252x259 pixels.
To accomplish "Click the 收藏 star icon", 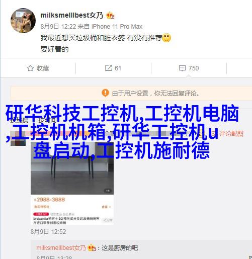I will tap(30, 68).
